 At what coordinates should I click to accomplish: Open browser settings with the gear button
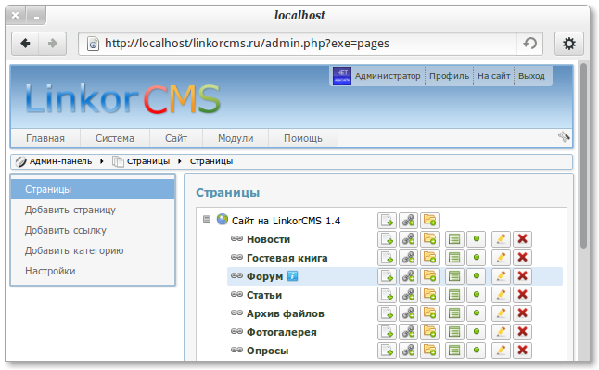coord(568,44)
